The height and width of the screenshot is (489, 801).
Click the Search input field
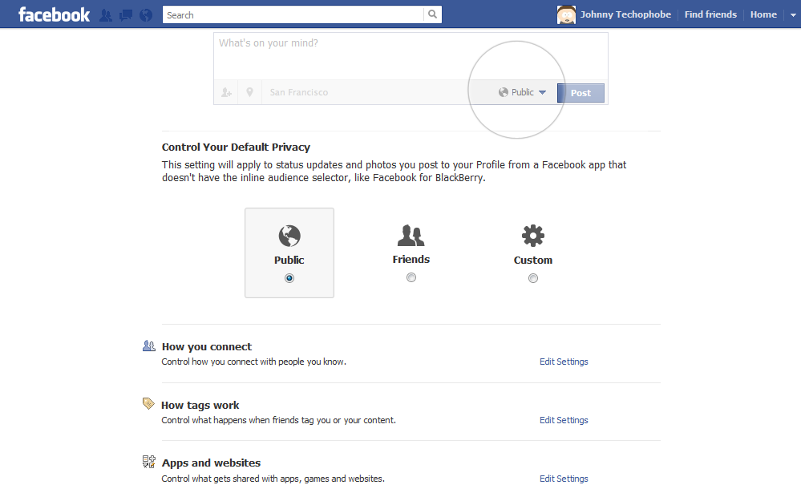tap(293, 14)
